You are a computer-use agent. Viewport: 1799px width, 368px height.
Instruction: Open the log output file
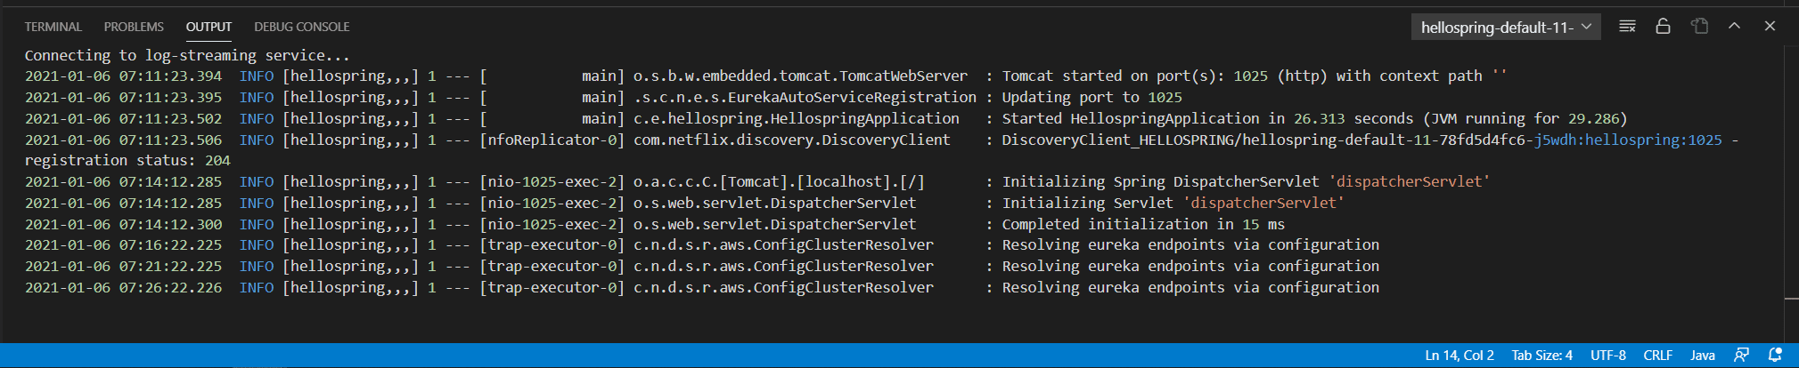(1699, 27)
